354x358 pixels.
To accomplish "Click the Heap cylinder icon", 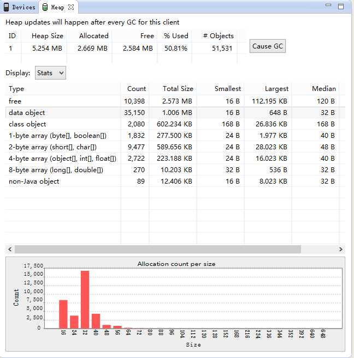I will click(x=45, y=7).
